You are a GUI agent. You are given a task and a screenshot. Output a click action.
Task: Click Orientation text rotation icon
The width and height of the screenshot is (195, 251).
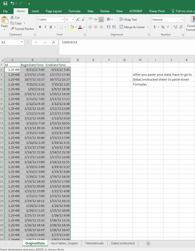coord(109,19)
